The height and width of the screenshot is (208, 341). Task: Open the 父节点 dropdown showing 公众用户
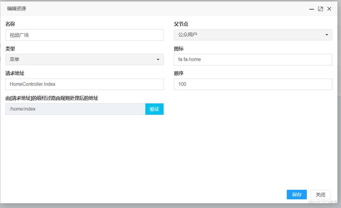[x=253, y=35]
